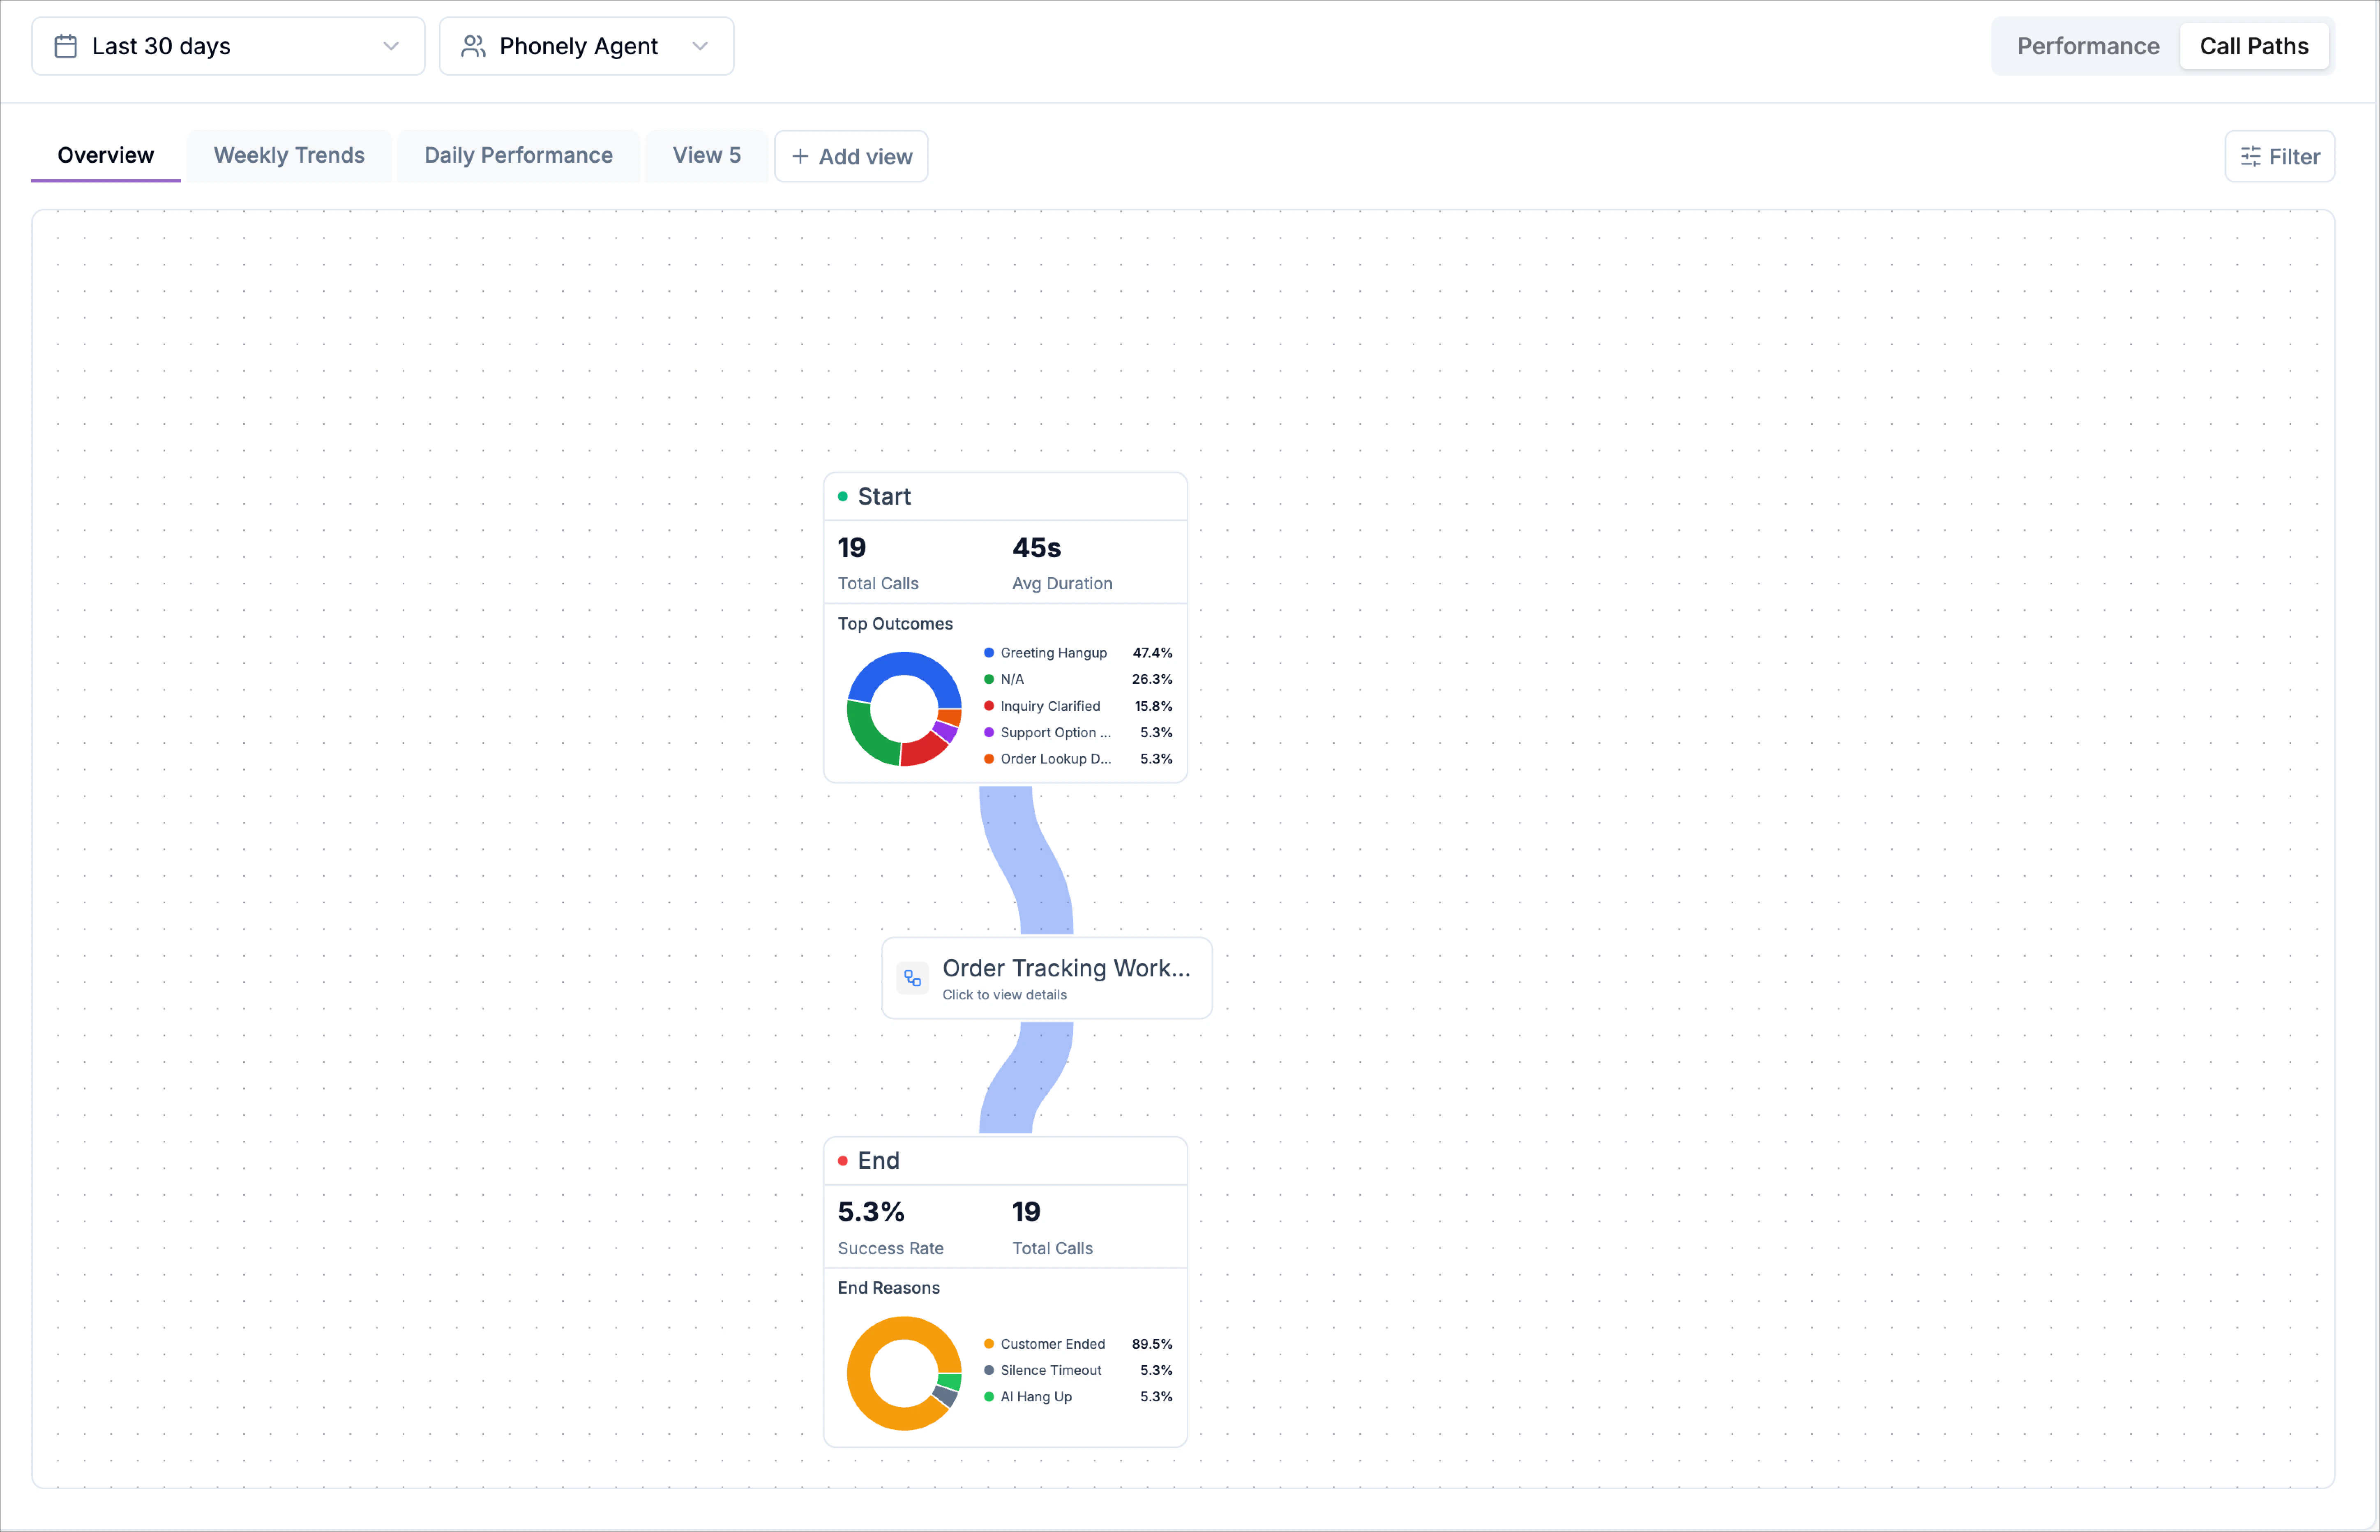This screenshot has height=1532, width=2380.
Task: Switch to the Weekly Trends tab
Action: (289, 156)
